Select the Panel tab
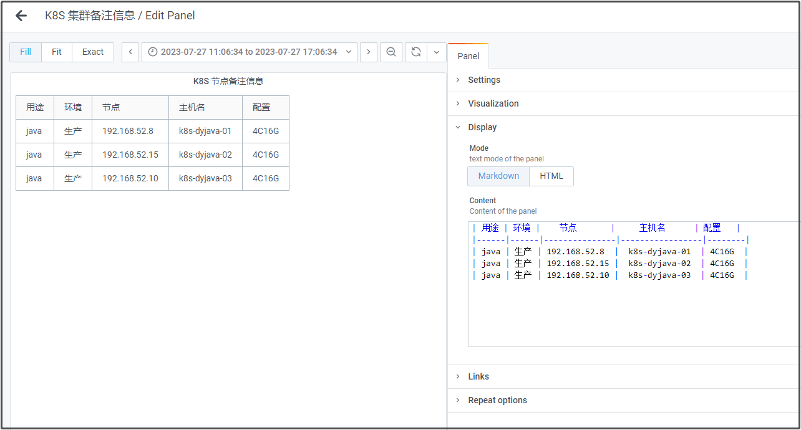801x430 pixels. point(468,56)
